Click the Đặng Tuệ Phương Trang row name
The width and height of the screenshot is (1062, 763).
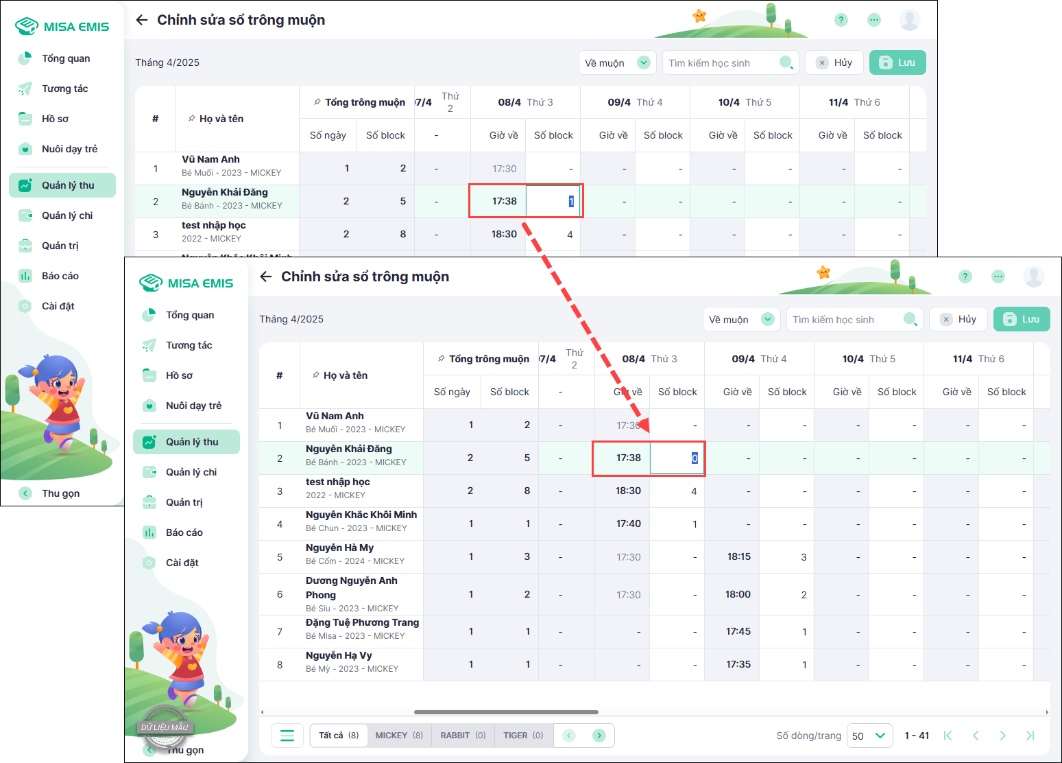tap(362, 622)
